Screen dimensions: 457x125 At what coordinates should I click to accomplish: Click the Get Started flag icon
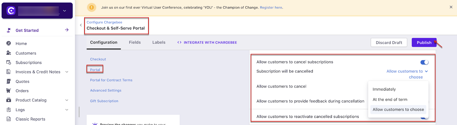coord(9,30)
